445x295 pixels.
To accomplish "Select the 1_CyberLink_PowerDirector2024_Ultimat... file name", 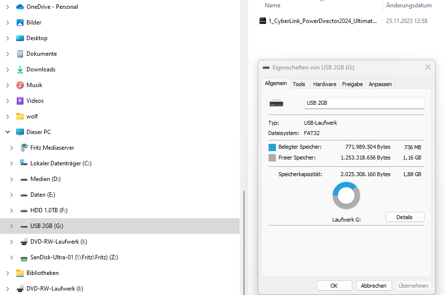I will tap(322, 21).
